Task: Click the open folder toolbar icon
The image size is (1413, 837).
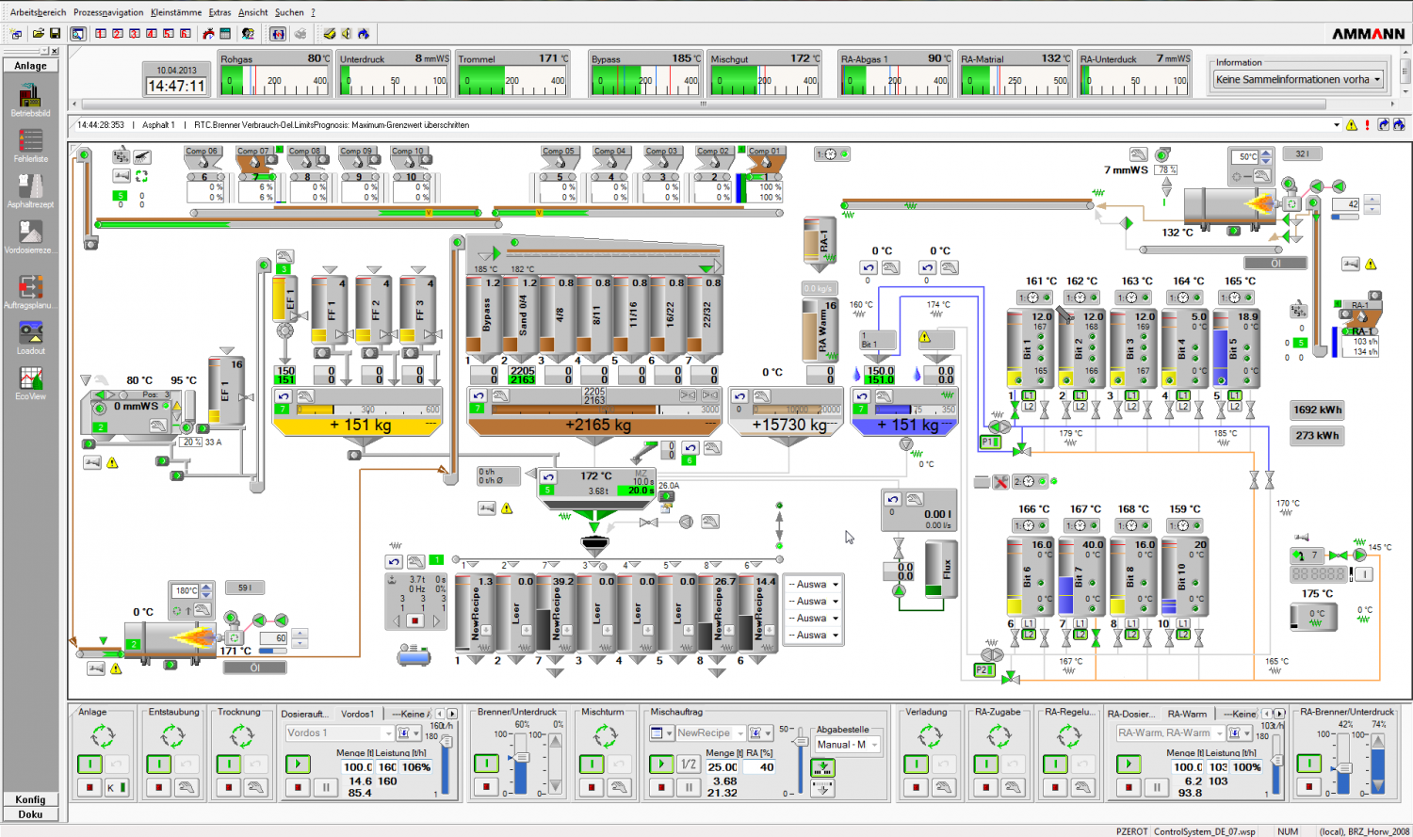Action: [38, 34]
